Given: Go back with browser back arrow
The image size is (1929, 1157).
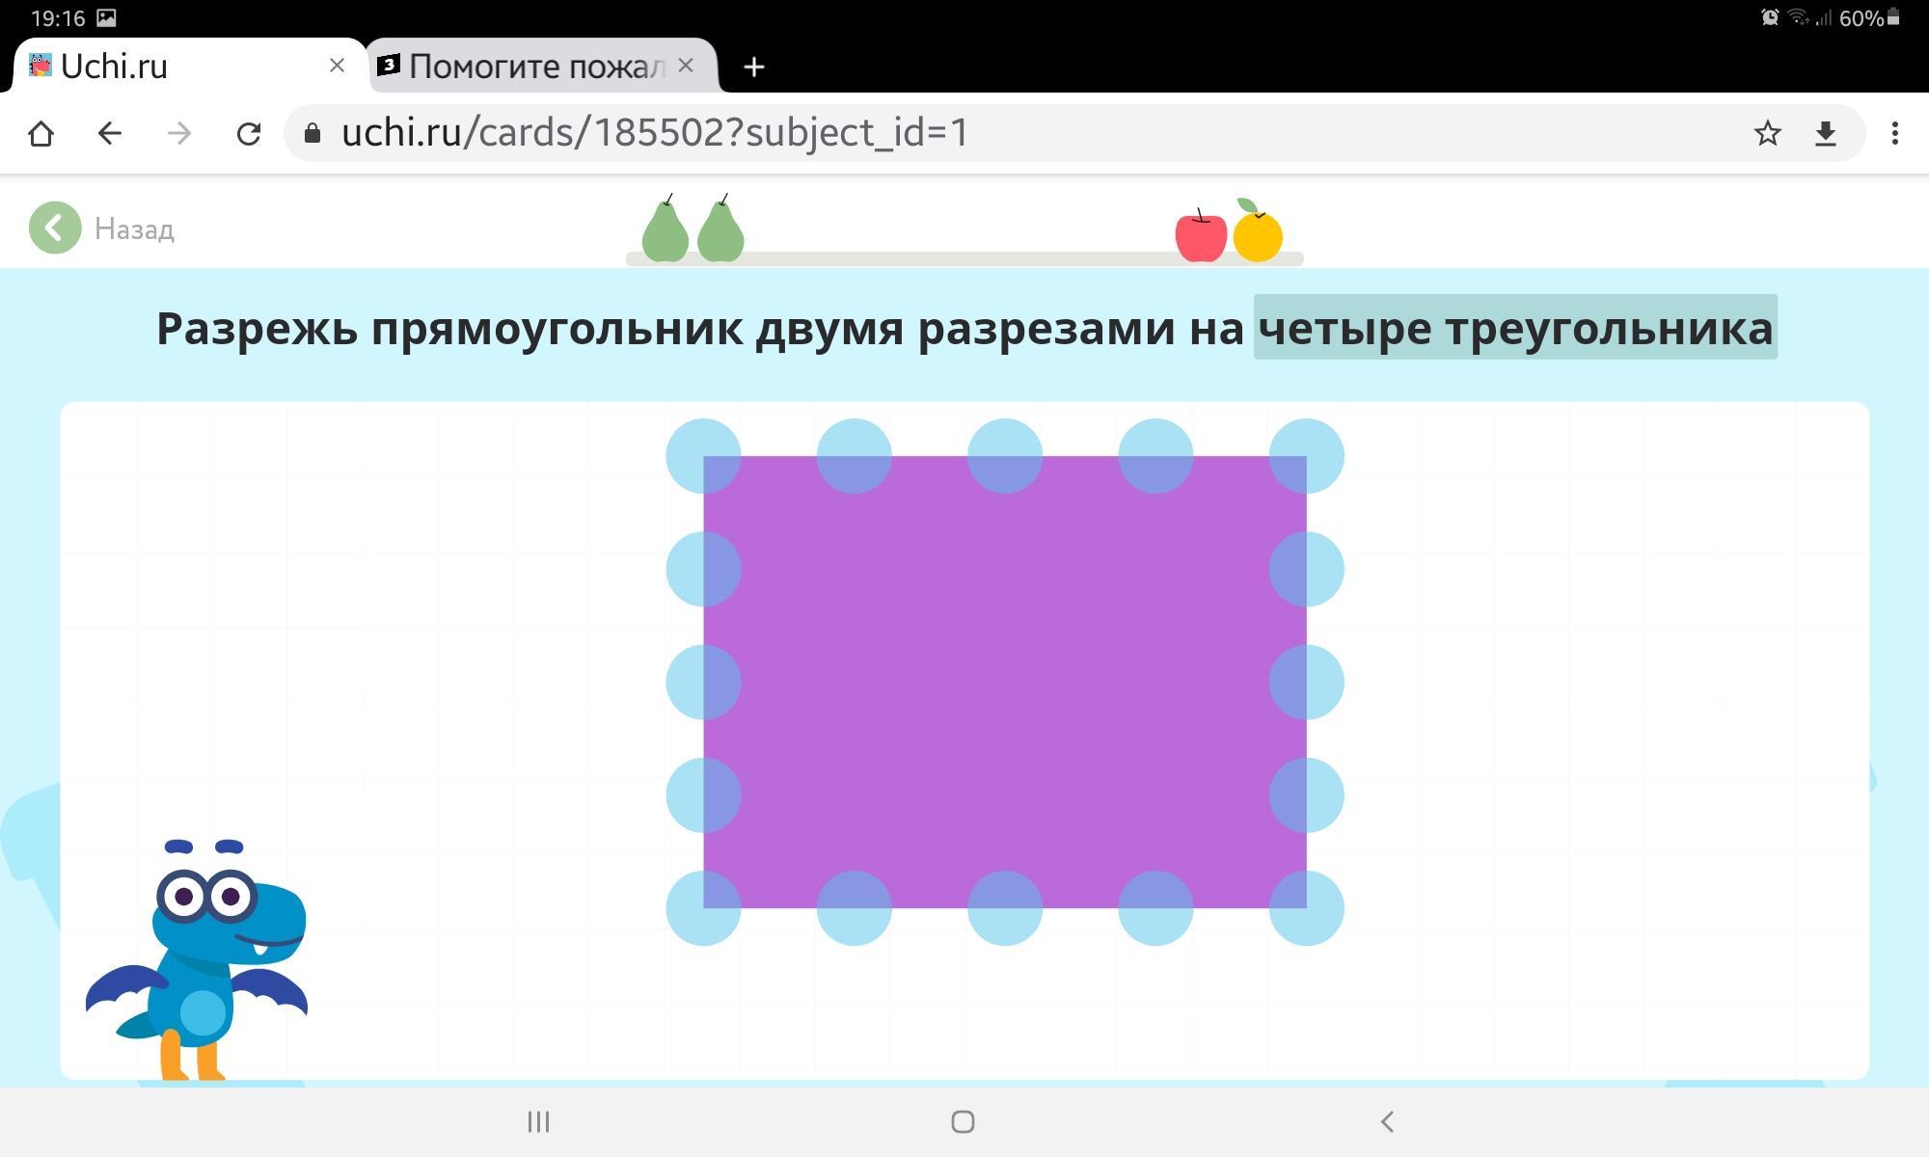Looking at the screenshot, I should tap(110, 133).
